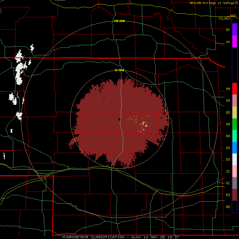Image resolution: width=239 pixels, height=239 pixels.
Task: Select the bright red HA legend swatch
Action: point(234,89)
